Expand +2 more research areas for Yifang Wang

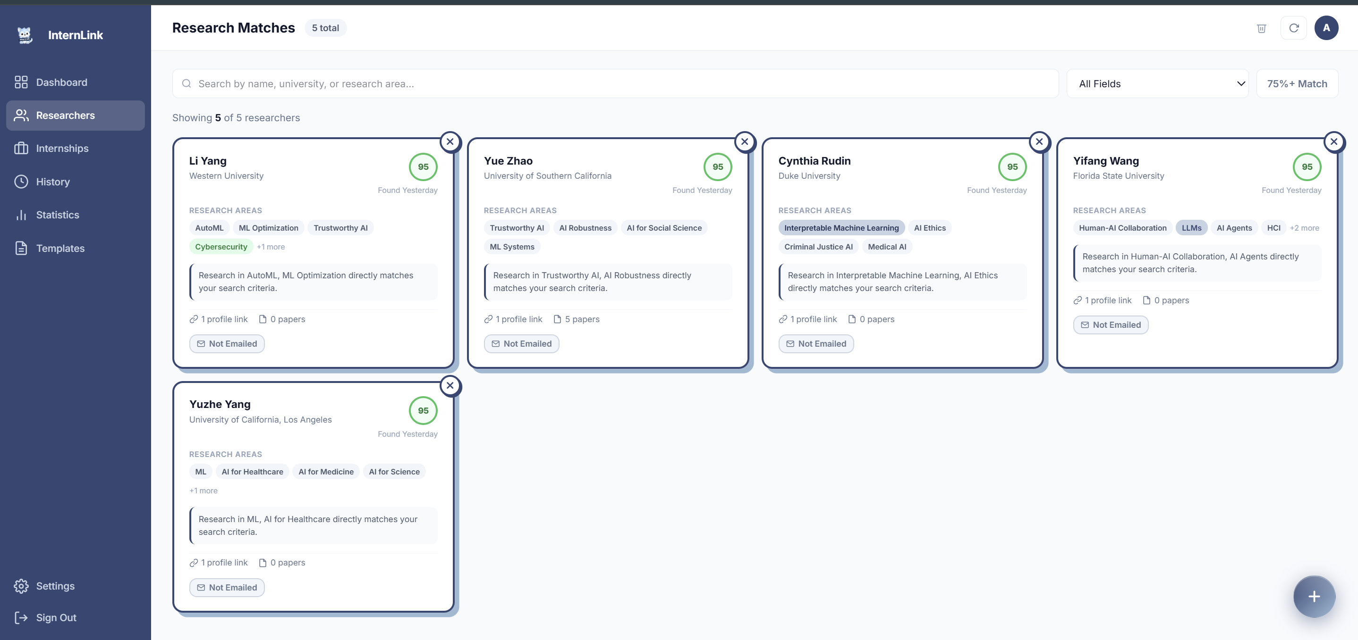1304,228
